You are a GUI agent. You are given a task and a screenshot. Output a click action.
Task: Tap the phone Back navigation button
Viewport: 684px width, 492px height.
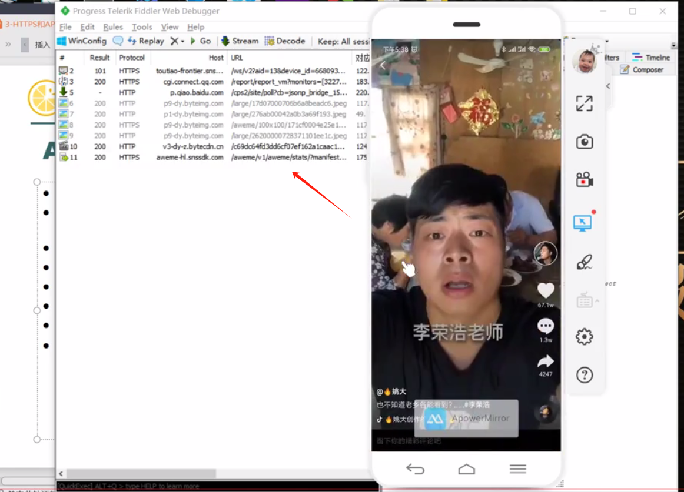[415, 469]
